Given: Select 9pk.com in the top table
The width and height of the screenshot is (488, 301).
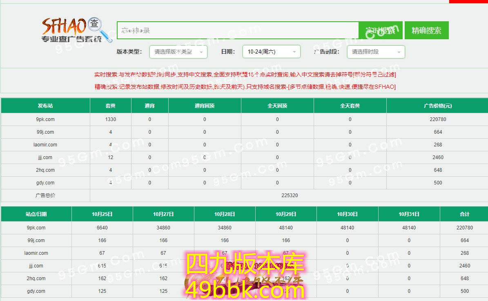Looking at the screenshot, I should click(x=45, y=119).
